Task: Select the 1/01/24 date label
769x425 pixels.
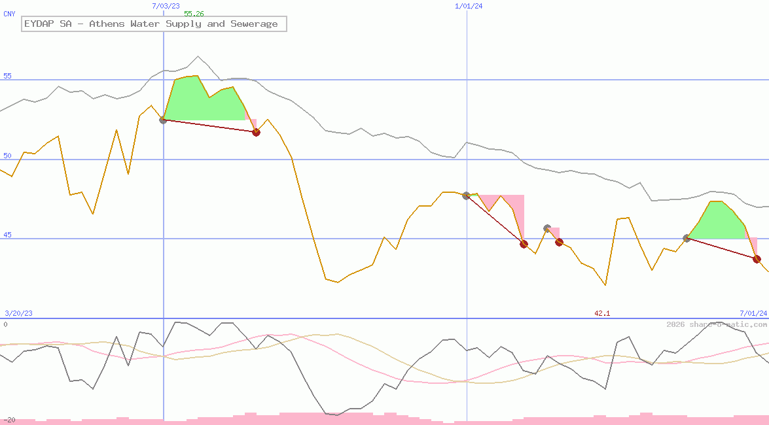Action: click(469, 6)
